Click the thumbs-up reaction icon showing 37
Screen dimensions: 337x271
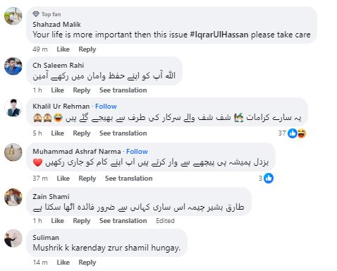pyautogui.click(x=293, y=133)
